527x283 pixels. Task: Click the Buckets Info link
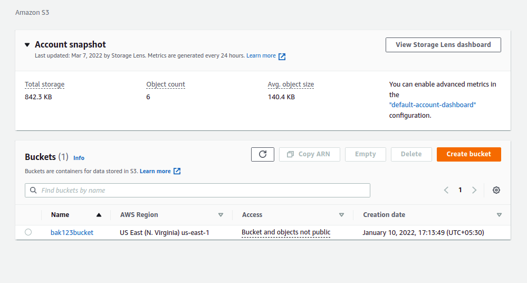pyautogui.click(x=79, y=158)
